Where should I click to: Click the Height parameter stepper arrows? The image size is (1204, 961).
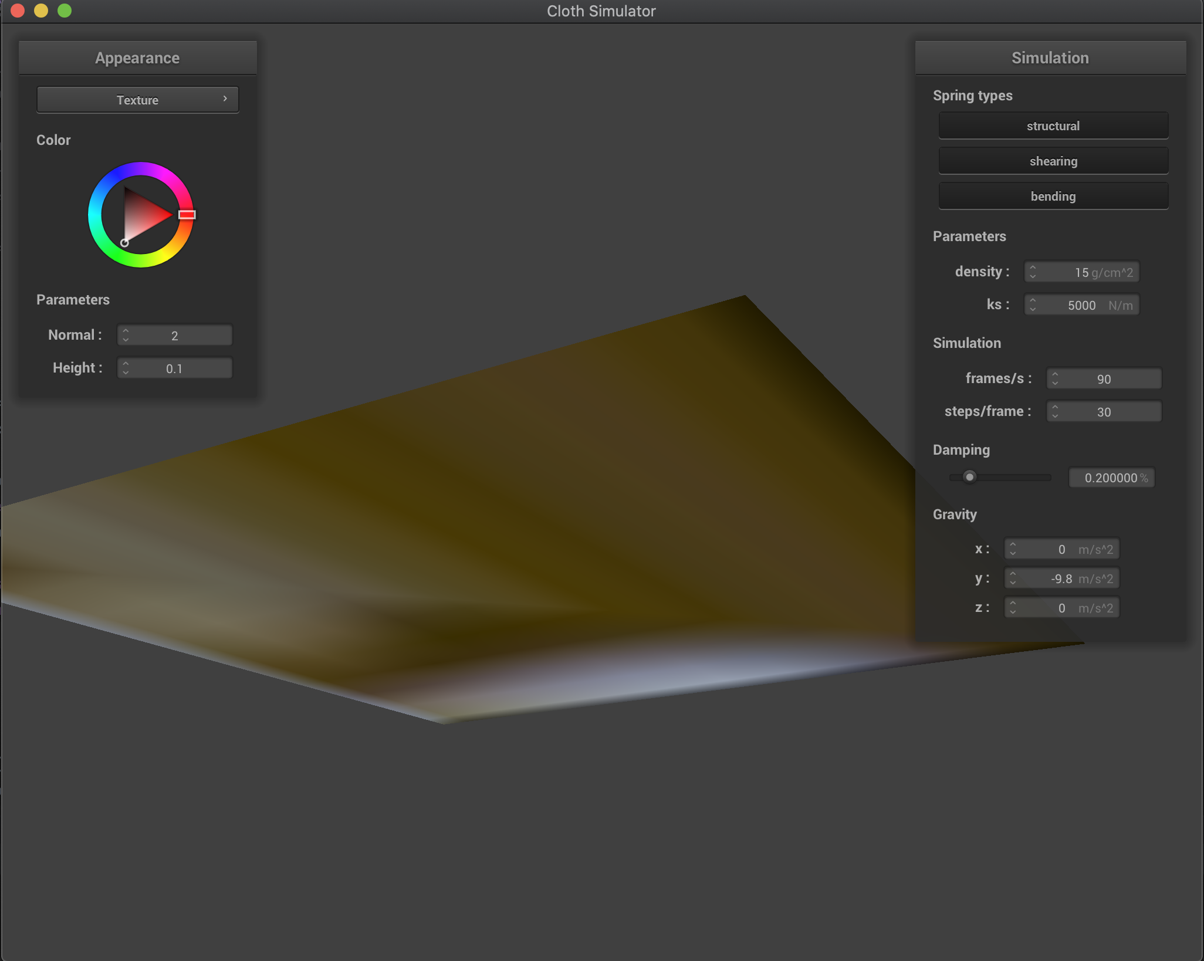[126, 368]
